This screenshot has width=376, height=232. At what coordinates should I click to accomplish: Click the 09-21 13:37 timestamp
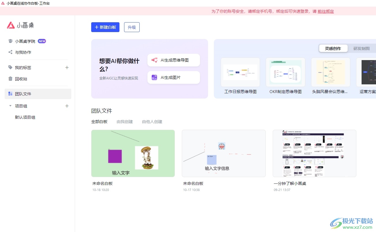[282, 190]
